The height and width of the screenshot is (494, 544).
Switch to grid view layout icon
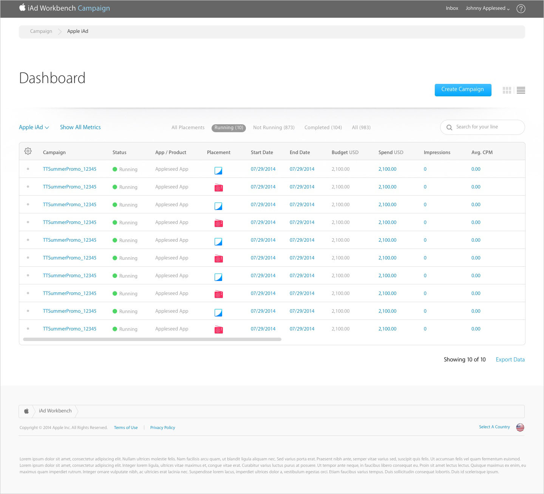click(507, 90)
